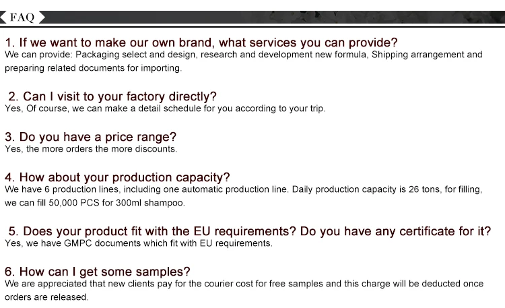Click the price range question
This screenshot has height=308, width=505.
click(90, 137)
